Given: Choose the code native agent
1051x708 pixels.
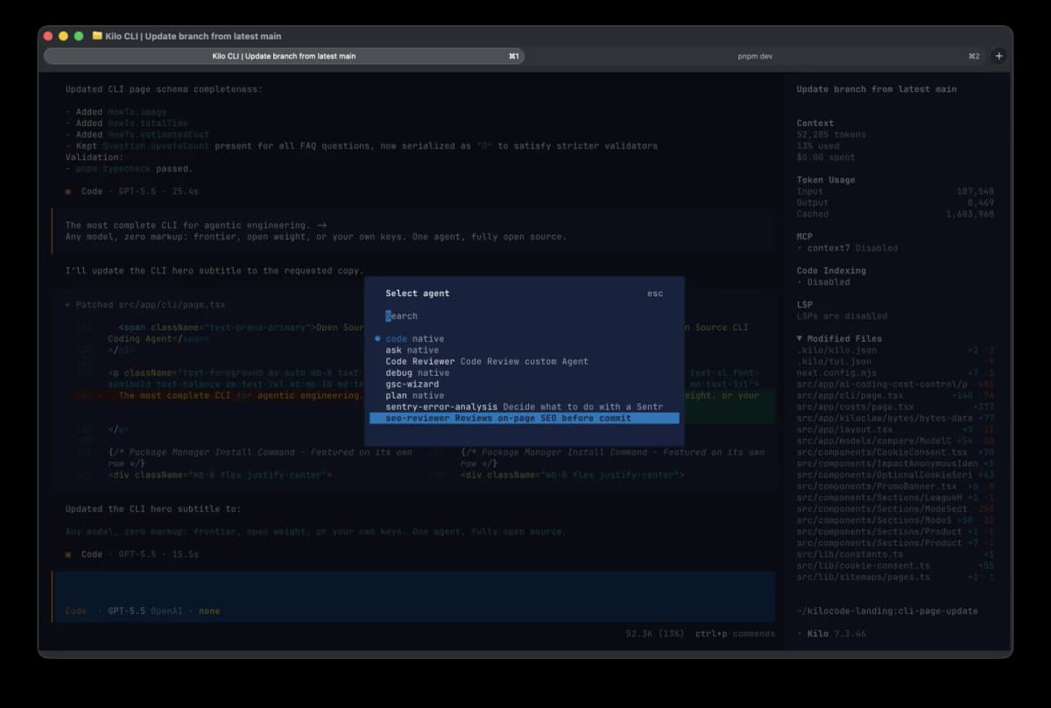Looking at the screenshot, I should click(524, 338).
